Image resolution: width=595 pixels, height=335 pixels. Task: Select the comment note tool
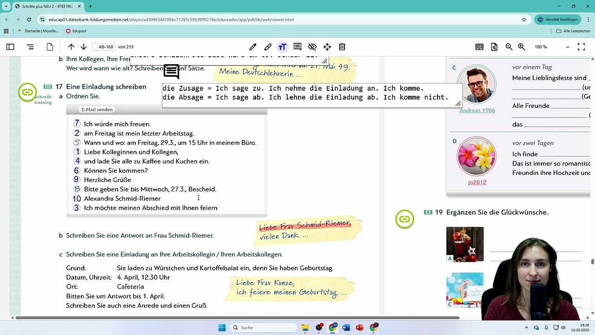(x=297, y=47)
